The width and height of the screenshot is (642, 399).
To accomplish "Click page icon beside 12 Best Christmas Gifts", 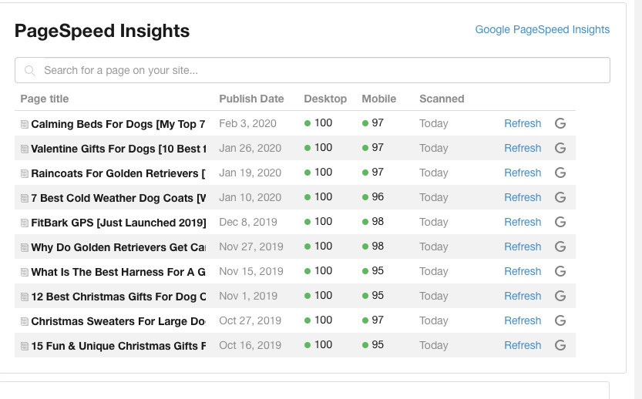I will coord(25,297).
